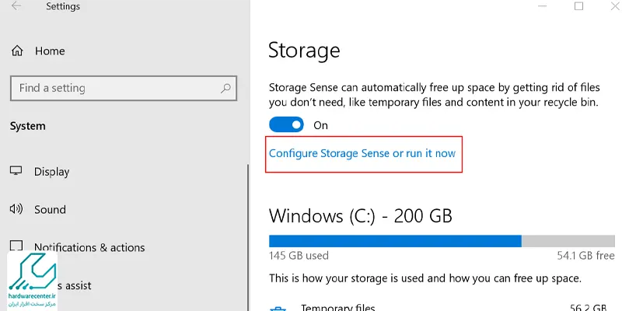Open Configure Storage Sense or run it now
Image resolution: width=622 pixels, height=311 pixels.
362,153
